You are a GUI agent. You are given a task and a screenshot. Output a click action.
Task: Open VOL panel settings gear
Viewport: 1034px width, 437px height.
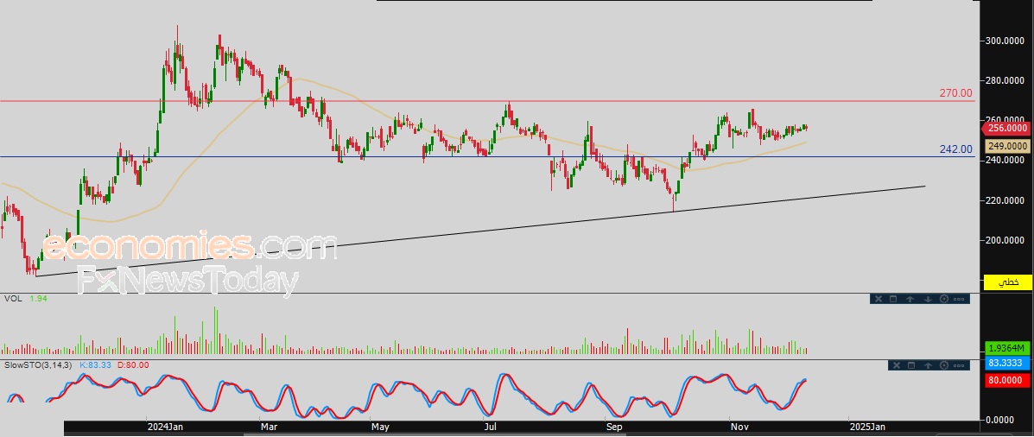(x=944, y=299)
